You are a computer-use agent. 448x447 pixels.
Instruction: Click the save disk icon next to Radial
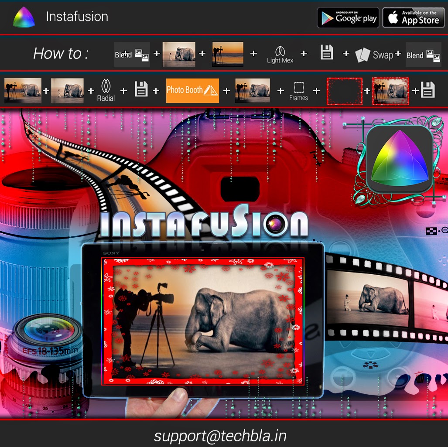click(141, 90)
